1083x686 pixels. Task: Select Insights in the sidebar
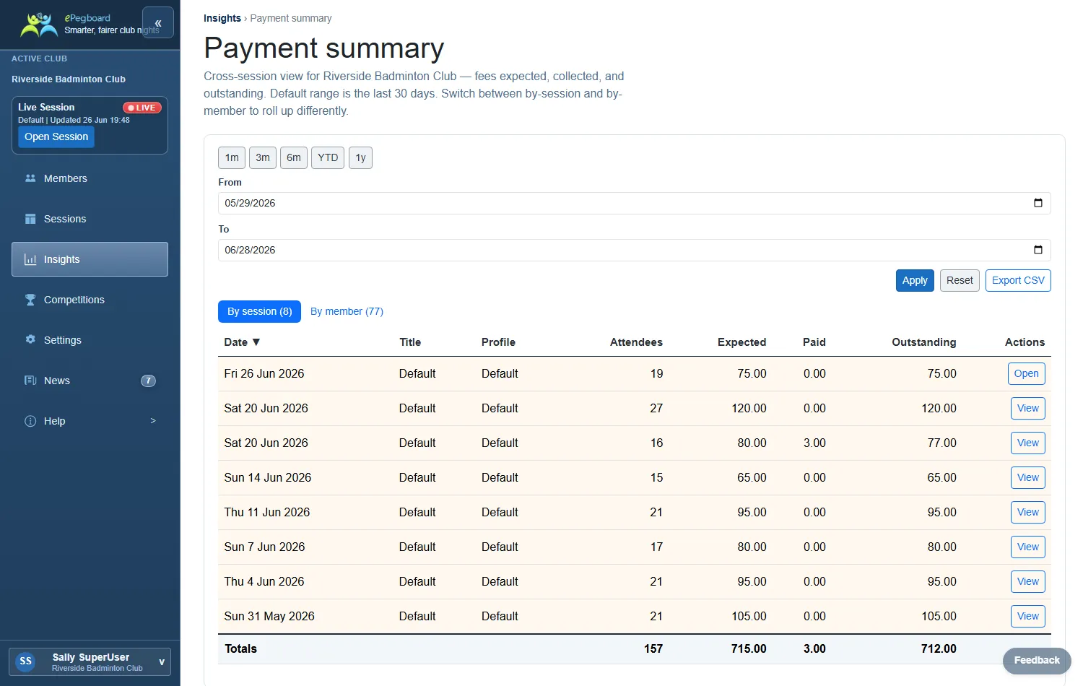pyautogui.click(x=90, y=259)
